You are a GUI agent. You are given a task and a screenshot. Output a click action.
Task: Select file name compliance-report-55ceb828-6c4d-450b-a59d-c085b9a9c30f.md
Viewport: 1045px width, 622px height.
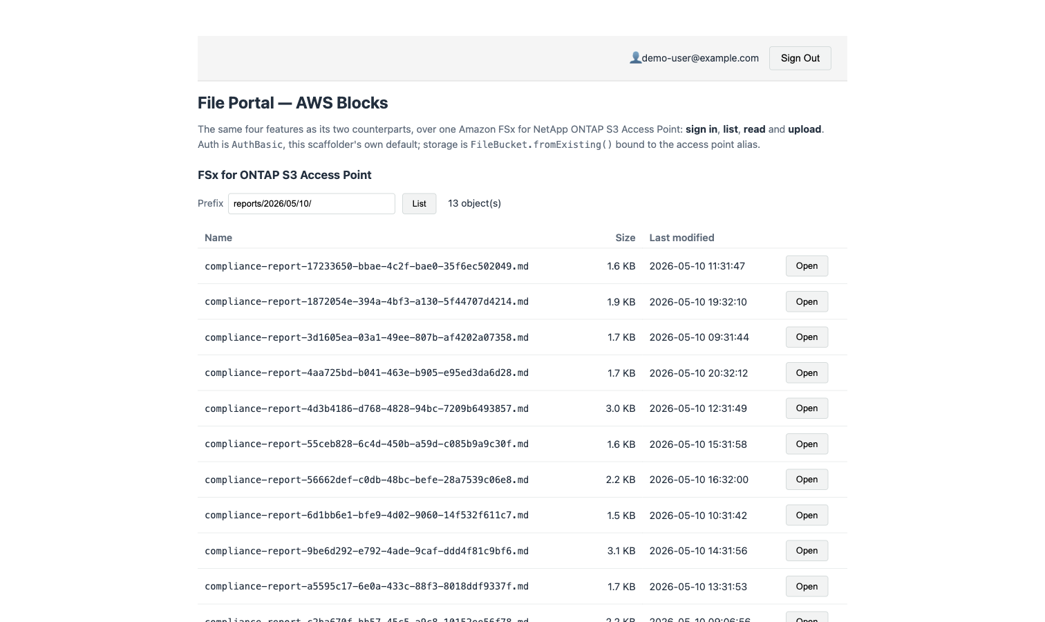click(366, 444)
